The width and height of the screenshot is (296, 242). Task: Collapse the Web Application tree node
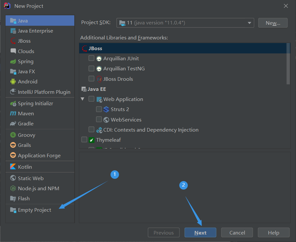82,99
